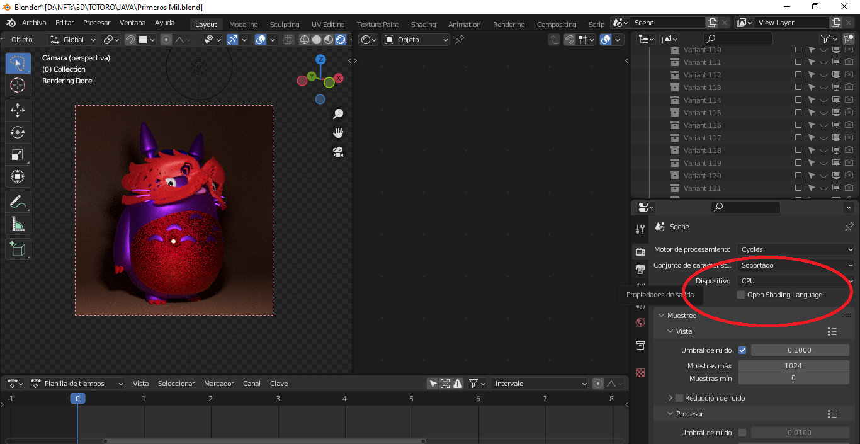Image resolution: width=860 pixels, height=444 pixels.
Task: Open Render properties tab
Action: coord(640,252)
